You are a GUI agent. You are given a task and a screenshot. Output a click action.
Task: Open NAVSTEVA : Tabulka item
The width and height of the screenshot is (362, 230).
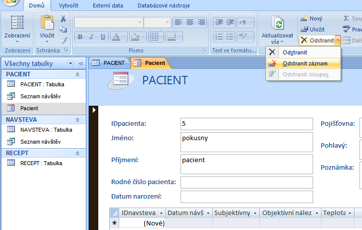click(44, 130)
